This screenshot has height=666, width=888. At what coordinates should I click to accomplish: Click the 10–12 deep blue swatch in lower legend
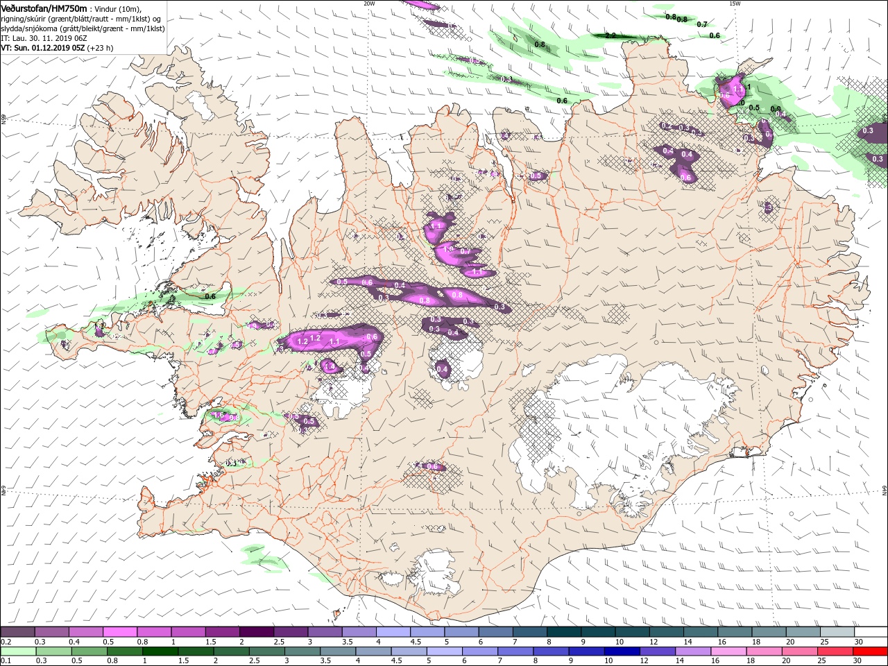(622, 651)
